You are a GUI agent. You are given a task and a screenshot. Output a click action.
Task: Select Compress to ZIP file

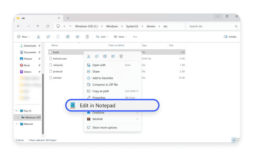tap(112, 85)
